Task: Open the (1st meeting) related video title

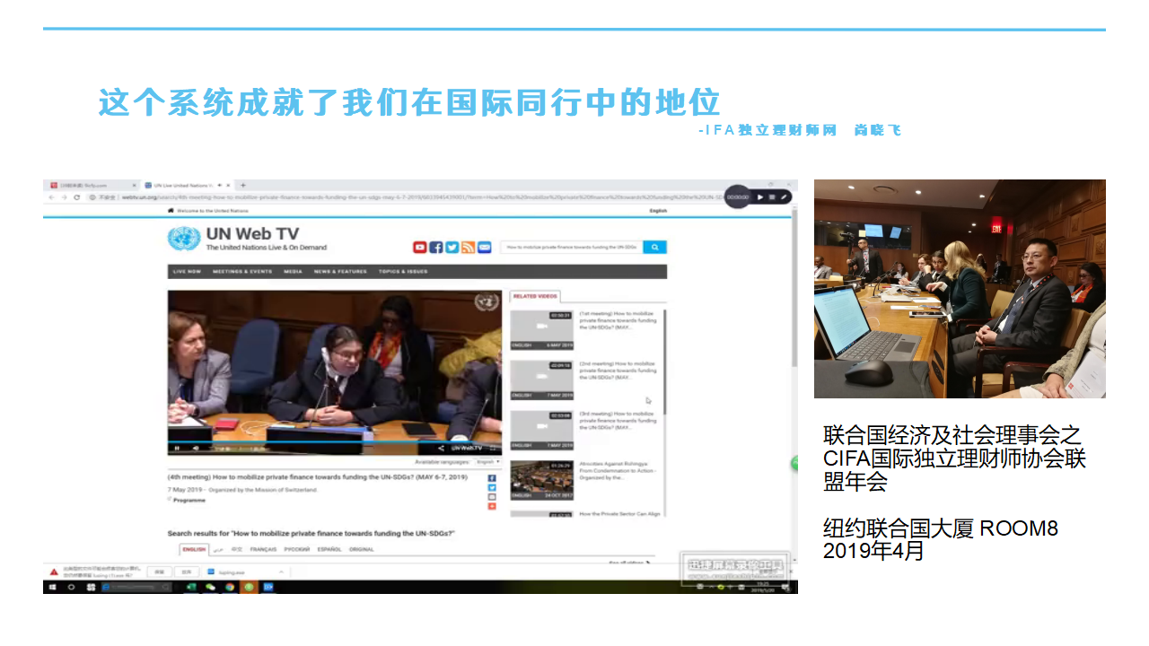Action: pyautogui.click(x=618, y=320)
